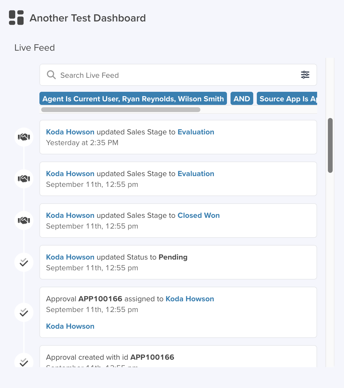The width and height of the screenshot is (344, 388).
Task: Click the dashboard grid icon beside the title
Action: click(x=16, y=18)
